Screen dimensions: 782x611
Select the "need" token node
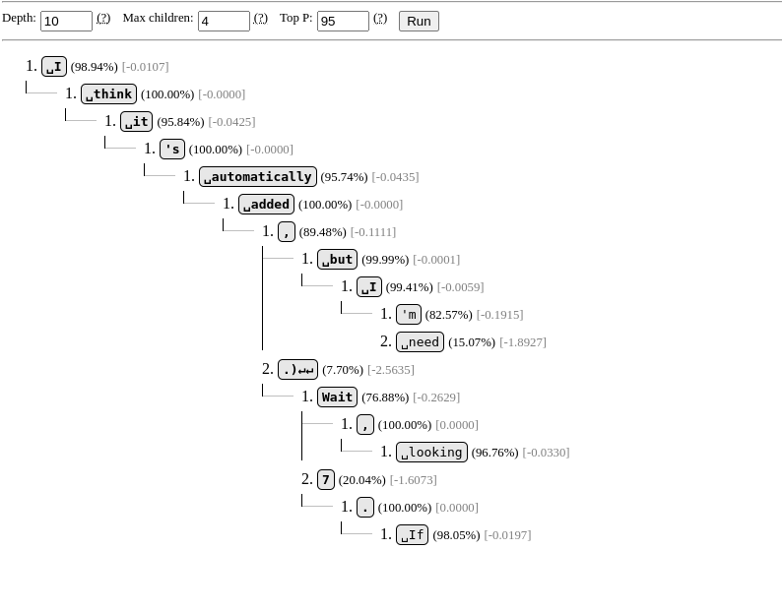(x=420, y=342)
